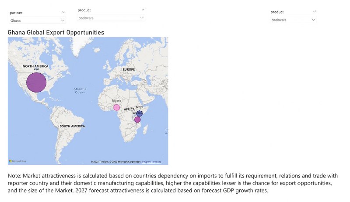The image size is (350, 202).
Task: Select the large USA bubble on map
Action: click(36, 82)
